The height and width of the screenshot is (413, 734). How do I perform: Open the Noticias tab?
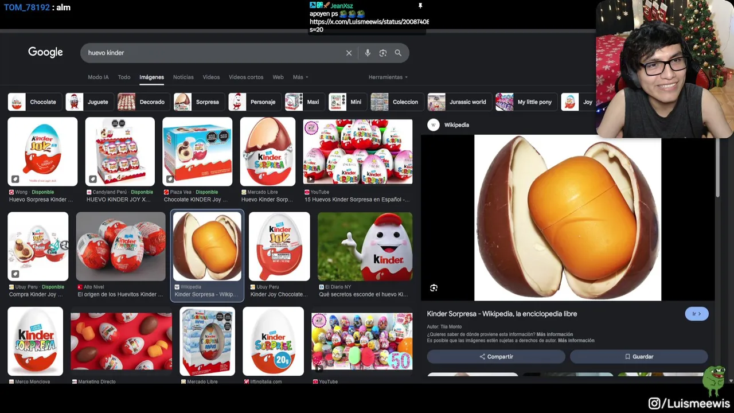pos(183,77)
